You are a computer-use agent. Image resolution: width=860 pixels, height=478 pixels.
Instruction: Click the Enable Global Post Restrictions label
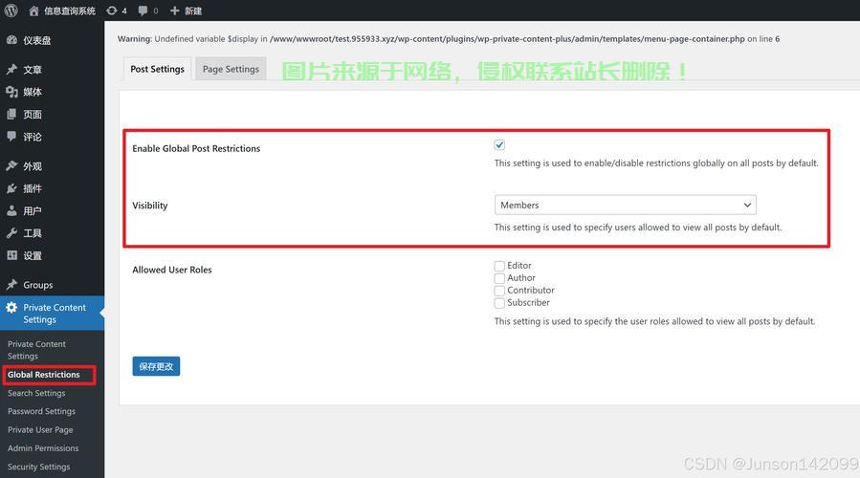coord(196,148)
